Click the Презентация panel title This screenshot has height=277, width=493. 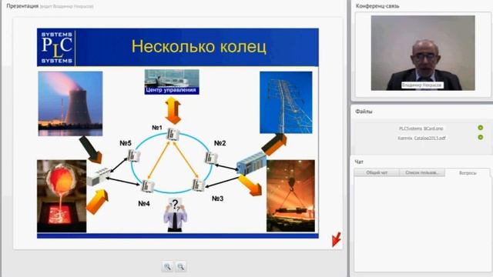[x=22, y=6]
